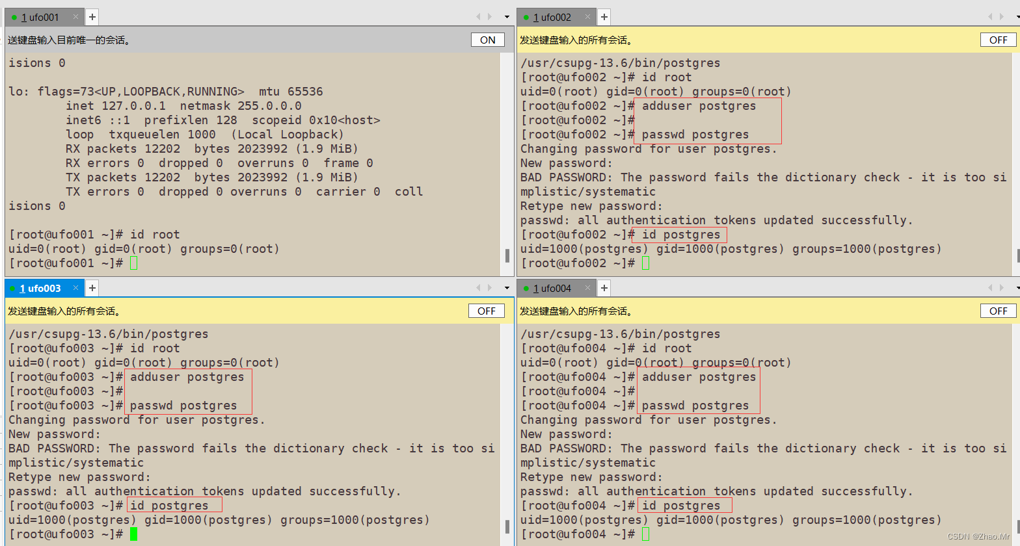Add new tab beside ufo001 tab
Screen dimensions: 1020x546
(x=92, y=17)
